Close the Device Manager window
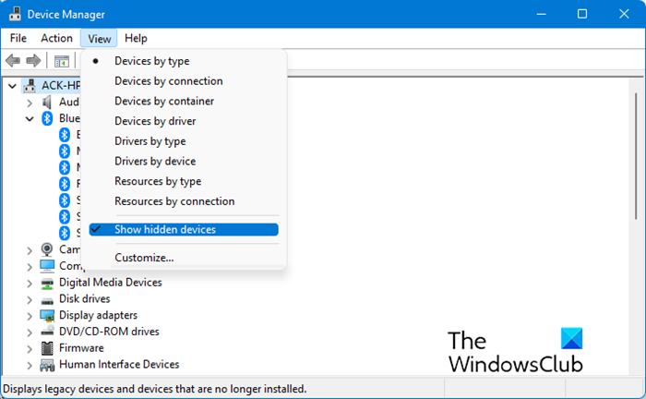Viewport: 646px width, 399px height. click(x=624, y=14)
